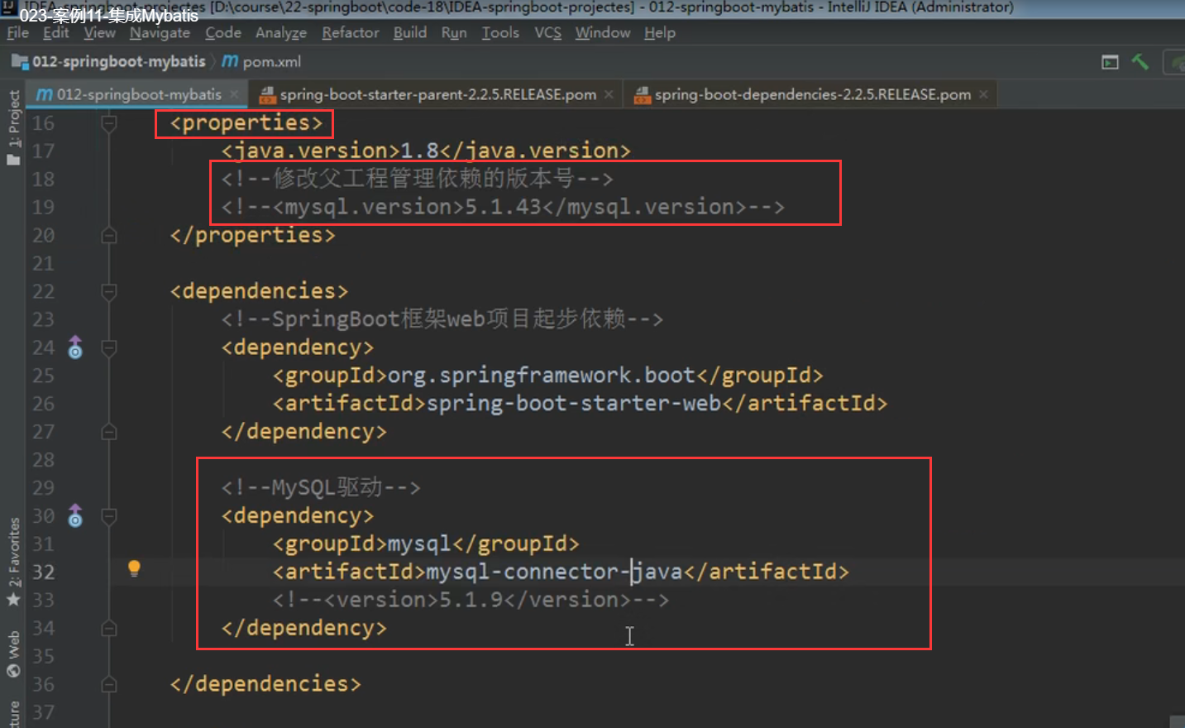The width and height of the screenshot is (1185, 728).
Task: Open the File menu
Action: [x=17, y=32]
